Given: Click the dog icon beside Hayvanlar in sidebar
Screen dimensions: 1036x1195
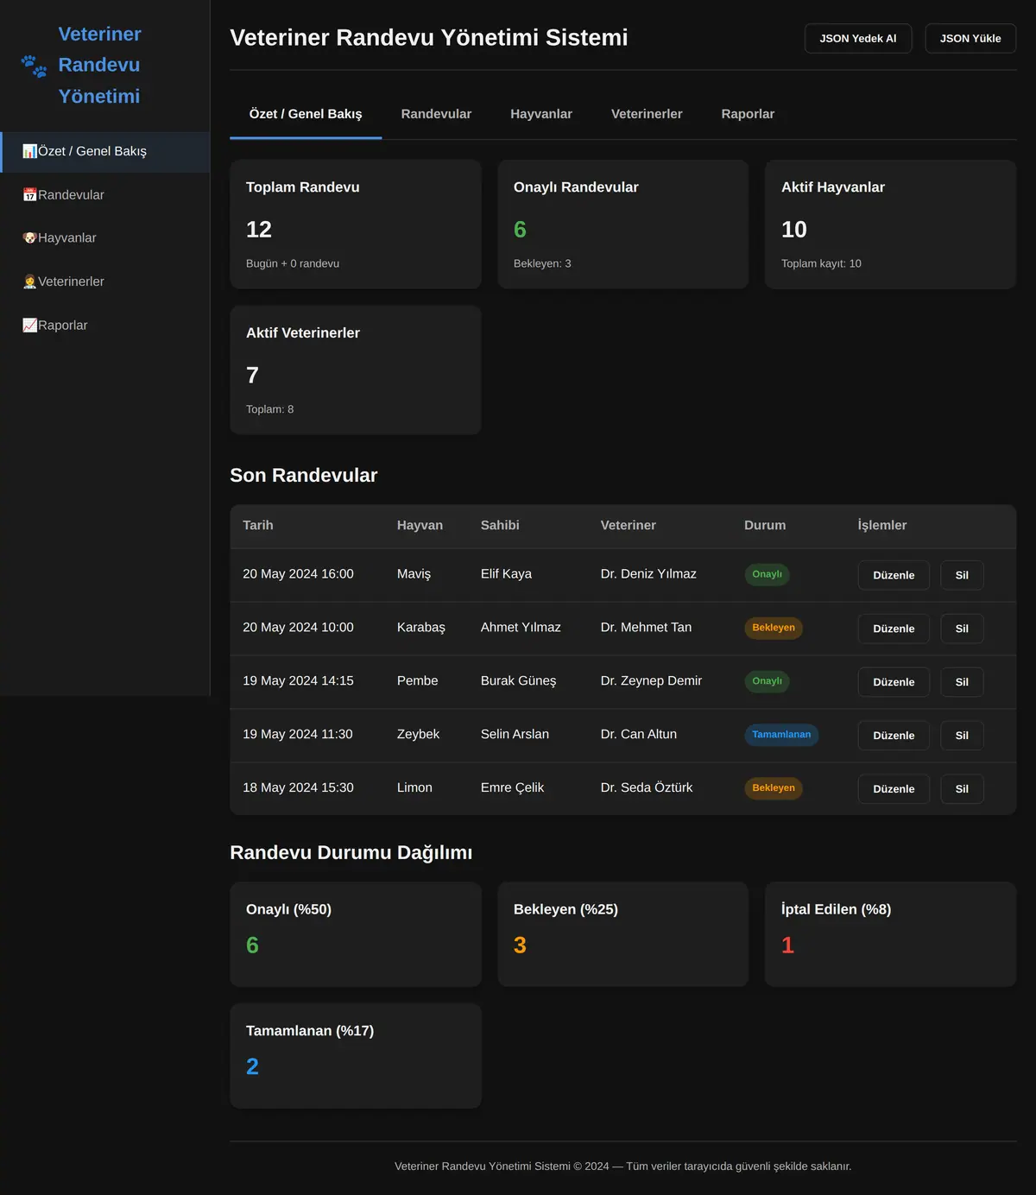Looking at the screenshot, I should 29,238.
